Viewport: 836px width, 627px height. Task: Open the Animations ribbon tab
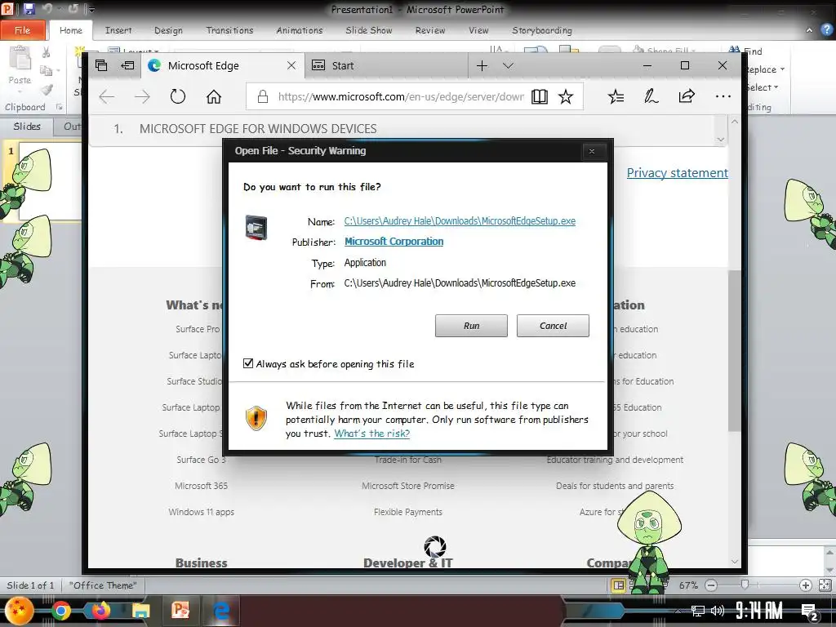click(300, 30)
